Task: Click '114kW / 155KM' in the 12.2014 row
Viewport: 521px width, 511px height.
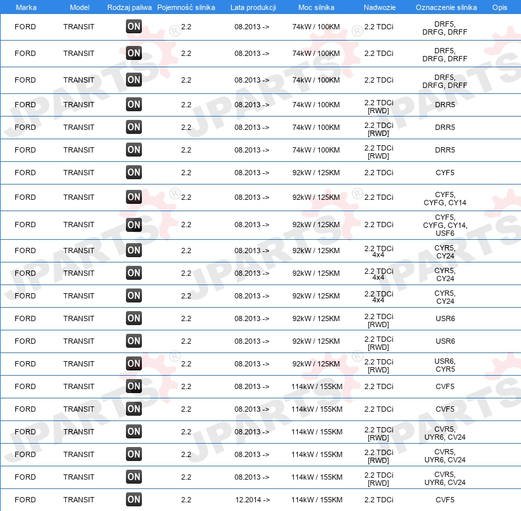Action: pyautogui.click(x=316, y=500)
